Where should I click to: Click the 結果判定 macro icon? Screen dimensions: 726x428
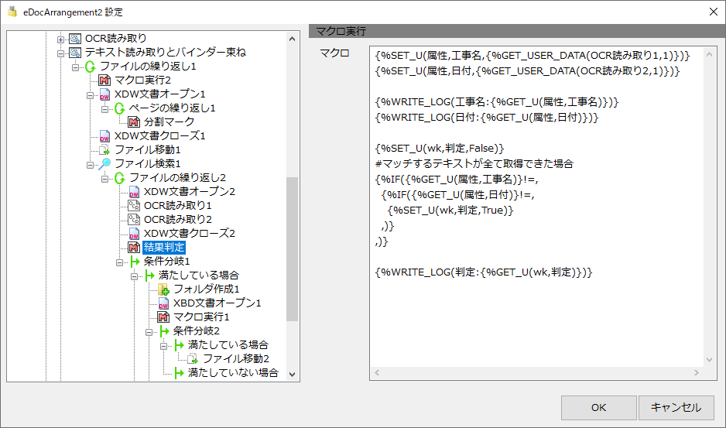click(x=134, y=248)
